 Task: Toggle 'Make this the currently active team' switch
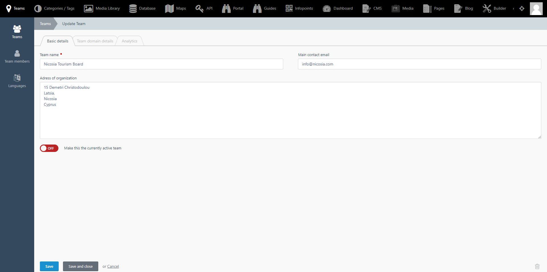[x=49, y=148]
